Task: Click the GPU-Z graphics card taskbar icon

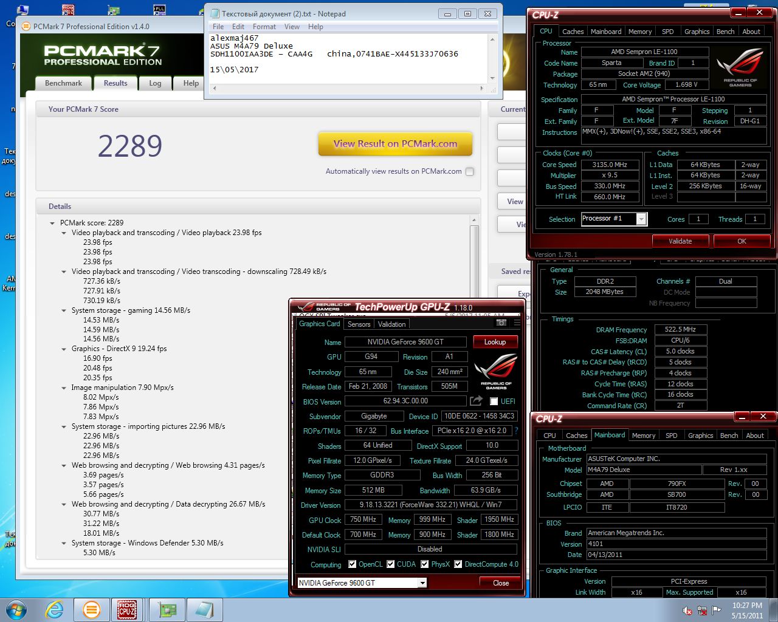Action: coord(167,609)
